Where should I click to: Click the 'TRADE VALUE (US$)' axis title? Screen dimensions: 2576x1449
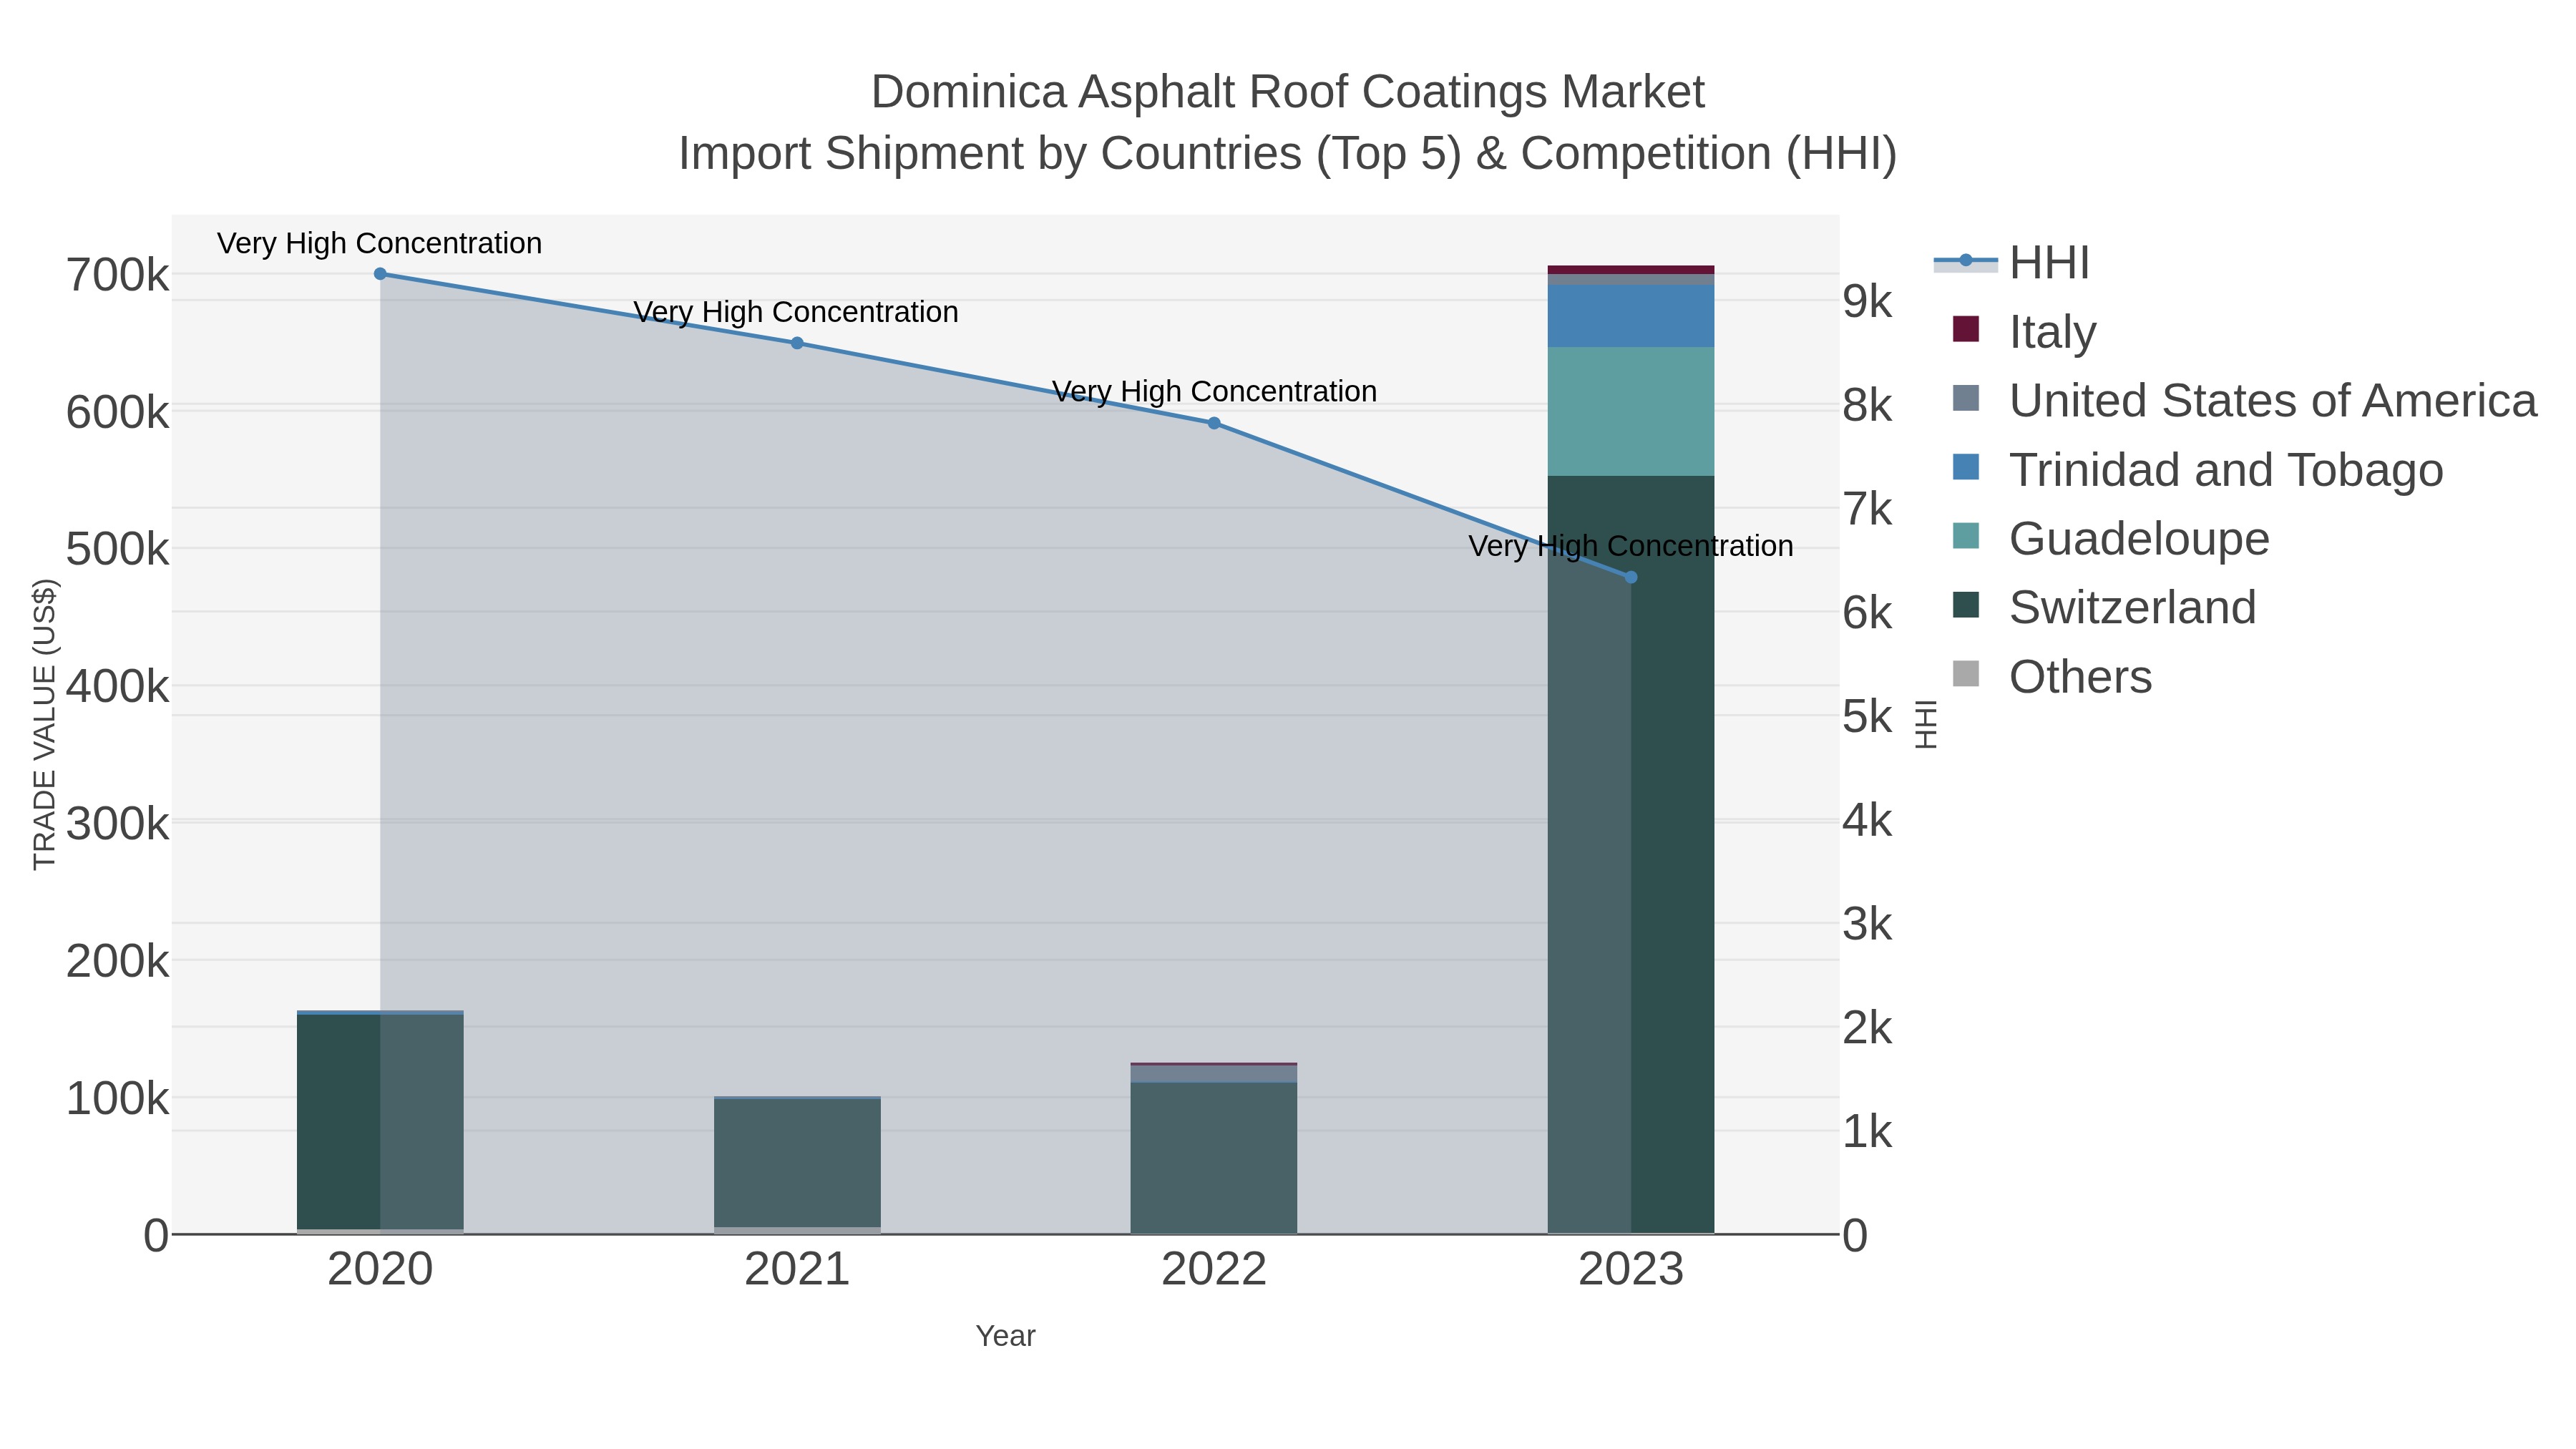(45, 724)
